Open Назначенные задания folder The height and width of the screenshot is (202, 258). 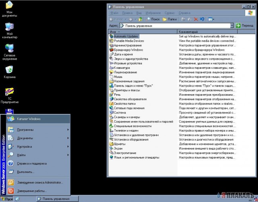(x=127, y=81)
